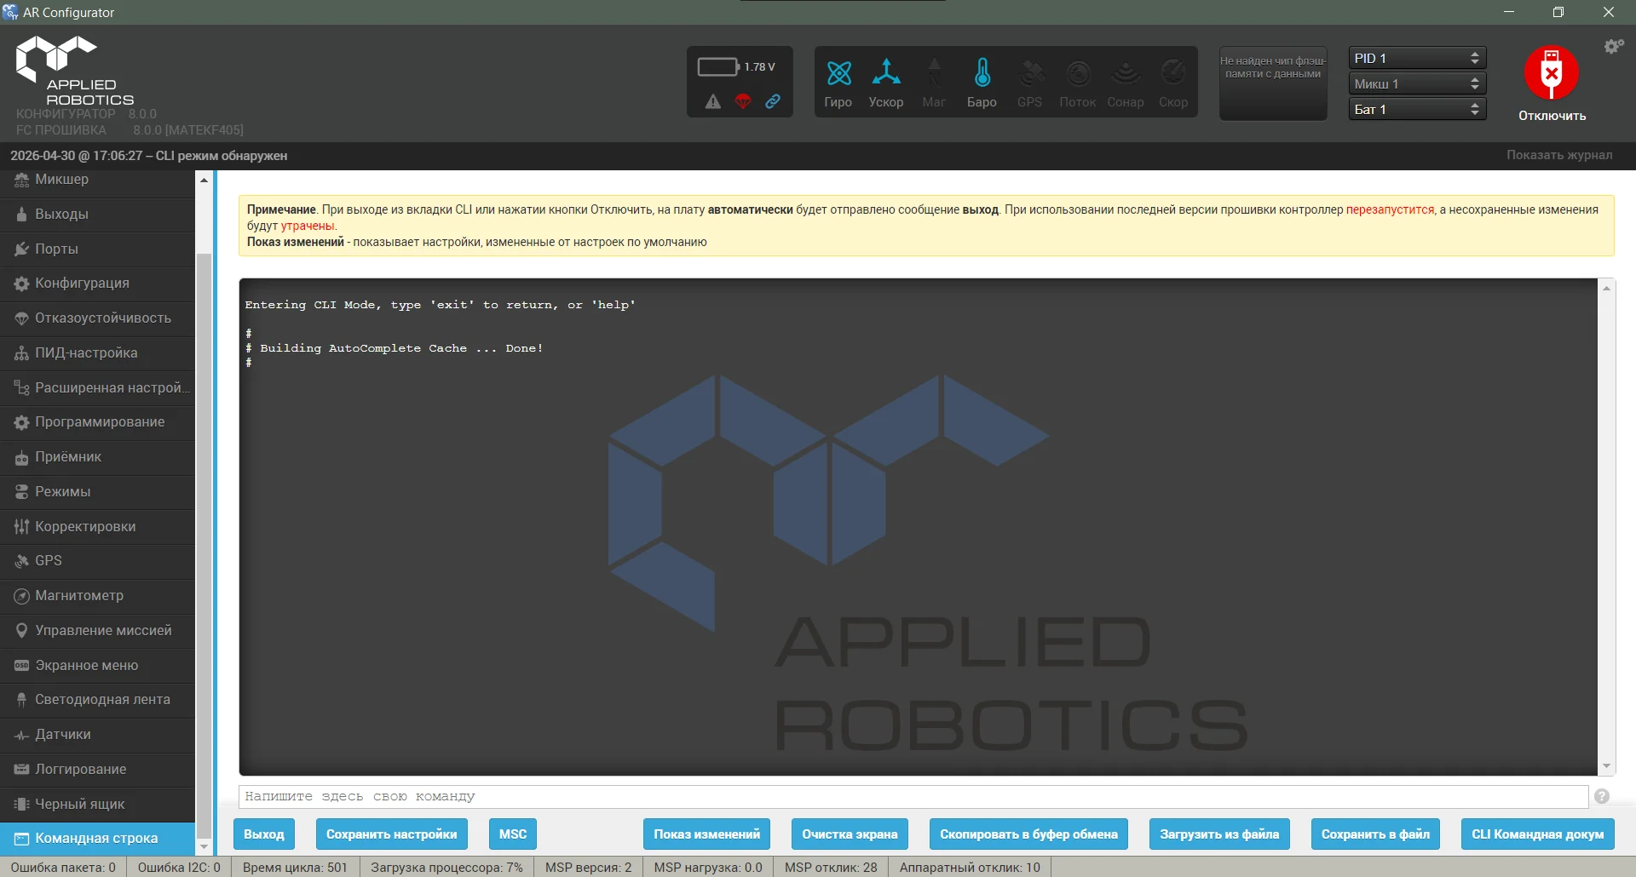Go to the Отказоустойчивость tab

click(x=97, y=318)
